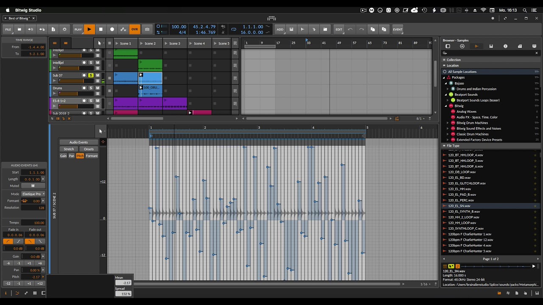Image resolution: width=543 pixels, height=305 pixels.
Task: Select the Onsets expression button
Action: click(x=89, y=149)
